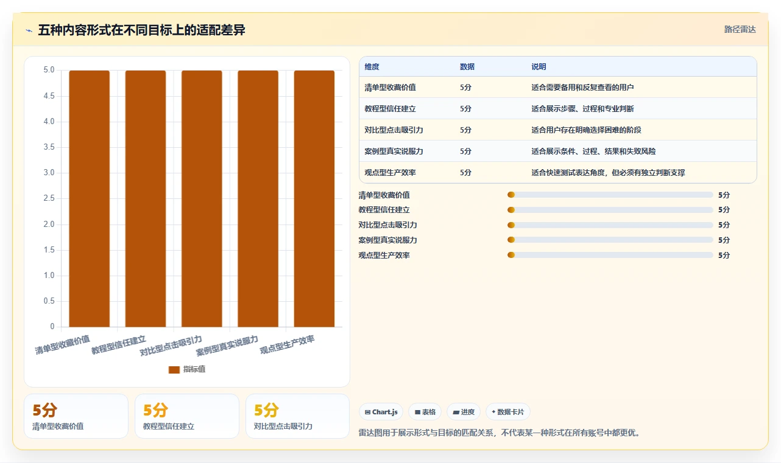Click the 进度 tag chip
Viewport: 781px width, 463px height.
coord(464,412)
